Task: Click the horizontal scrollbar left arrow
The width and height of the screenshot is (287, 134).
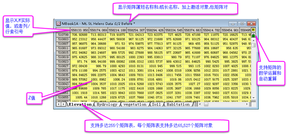Action: coord(200,104)
